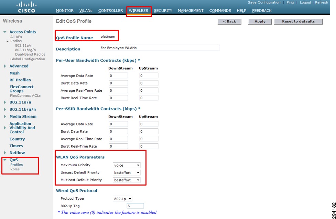Select 802.11b/g/n under Radios

(25, 50)
